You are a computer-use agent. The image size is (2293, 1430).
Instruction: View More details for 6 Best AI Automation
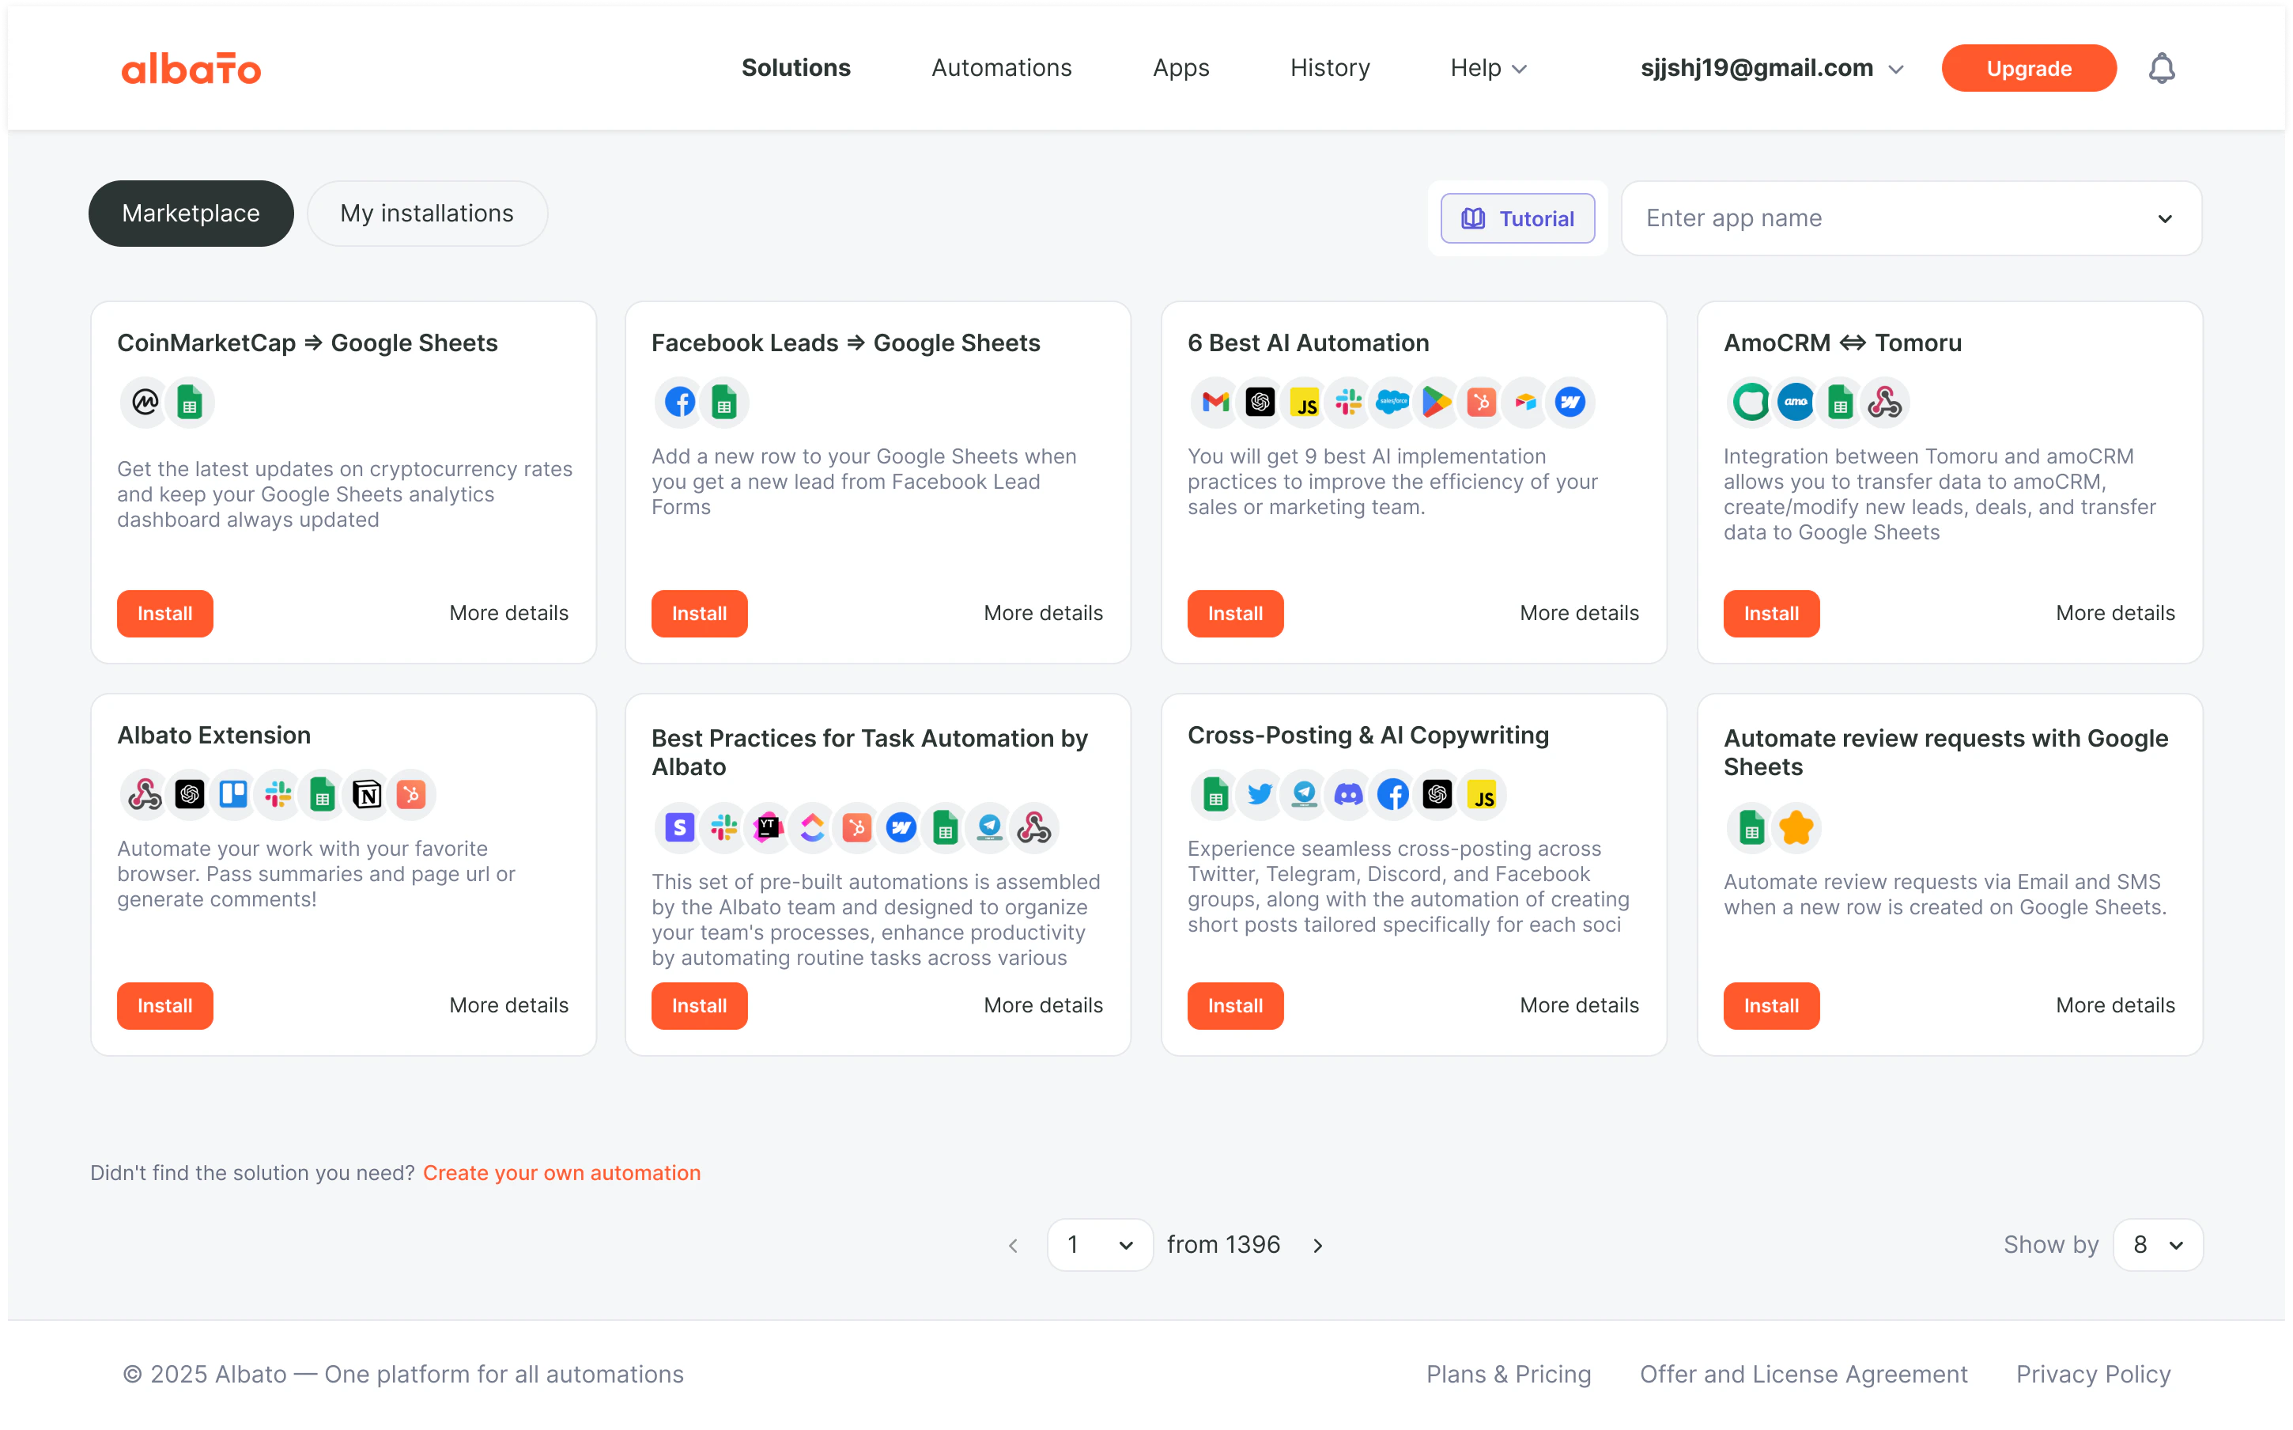[1579, 614]
